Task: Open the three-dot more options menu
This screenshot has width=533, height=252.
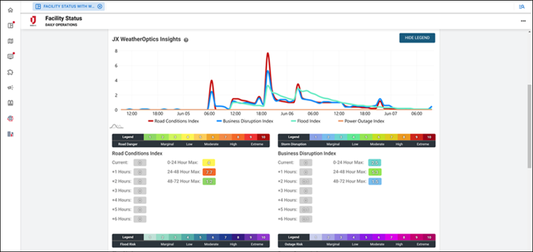Action: click(x=523, y=21)
